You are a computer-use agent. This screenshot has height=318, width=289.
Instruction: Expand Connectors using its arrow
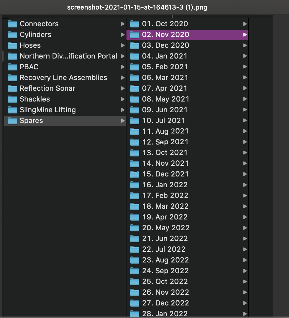click(x=123, y=24)
